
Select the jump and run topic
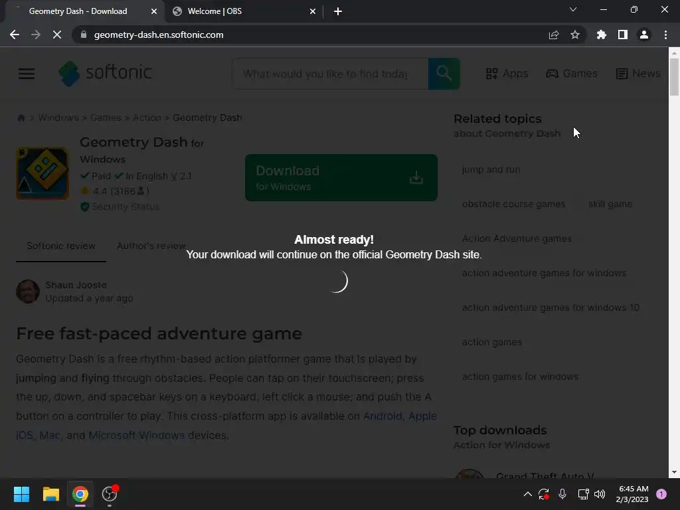pos(491,169)
